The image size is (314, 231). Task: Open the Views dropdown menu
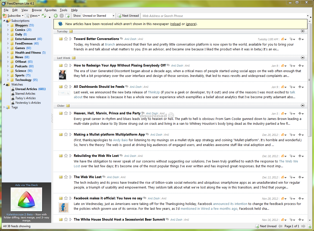32,16
